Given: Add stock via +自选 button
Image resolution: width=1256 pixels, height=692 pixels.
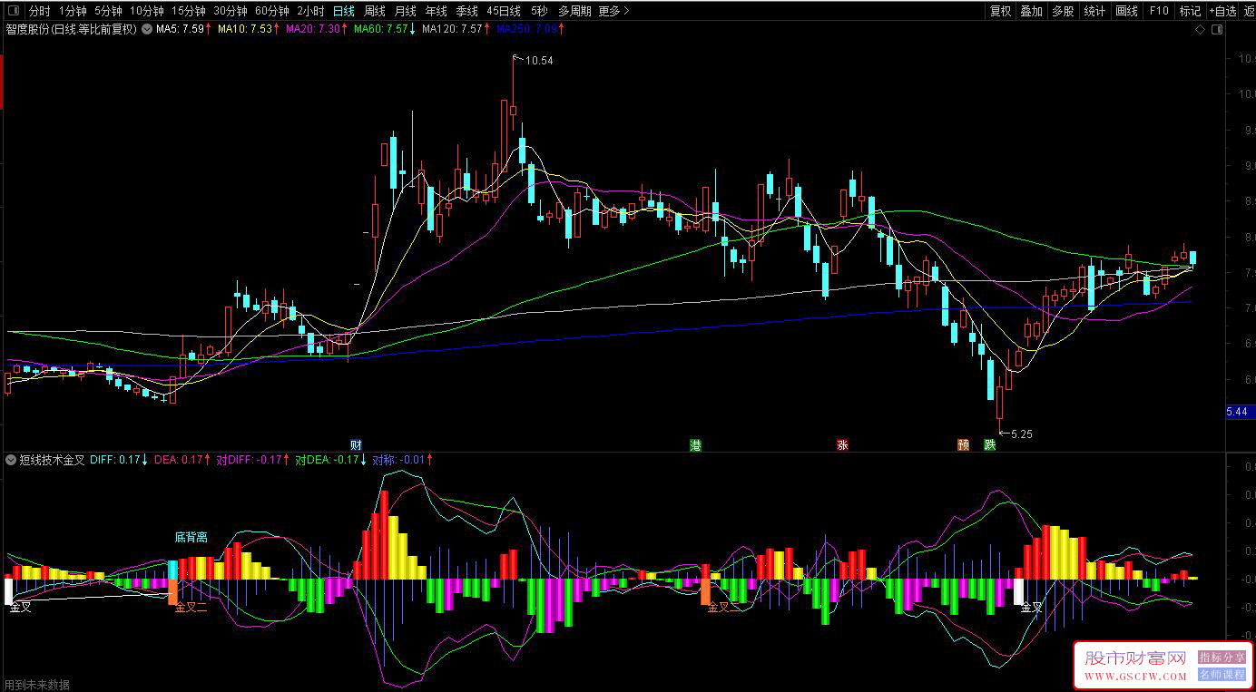Looking at the screenshot, I should (1222, 11).
